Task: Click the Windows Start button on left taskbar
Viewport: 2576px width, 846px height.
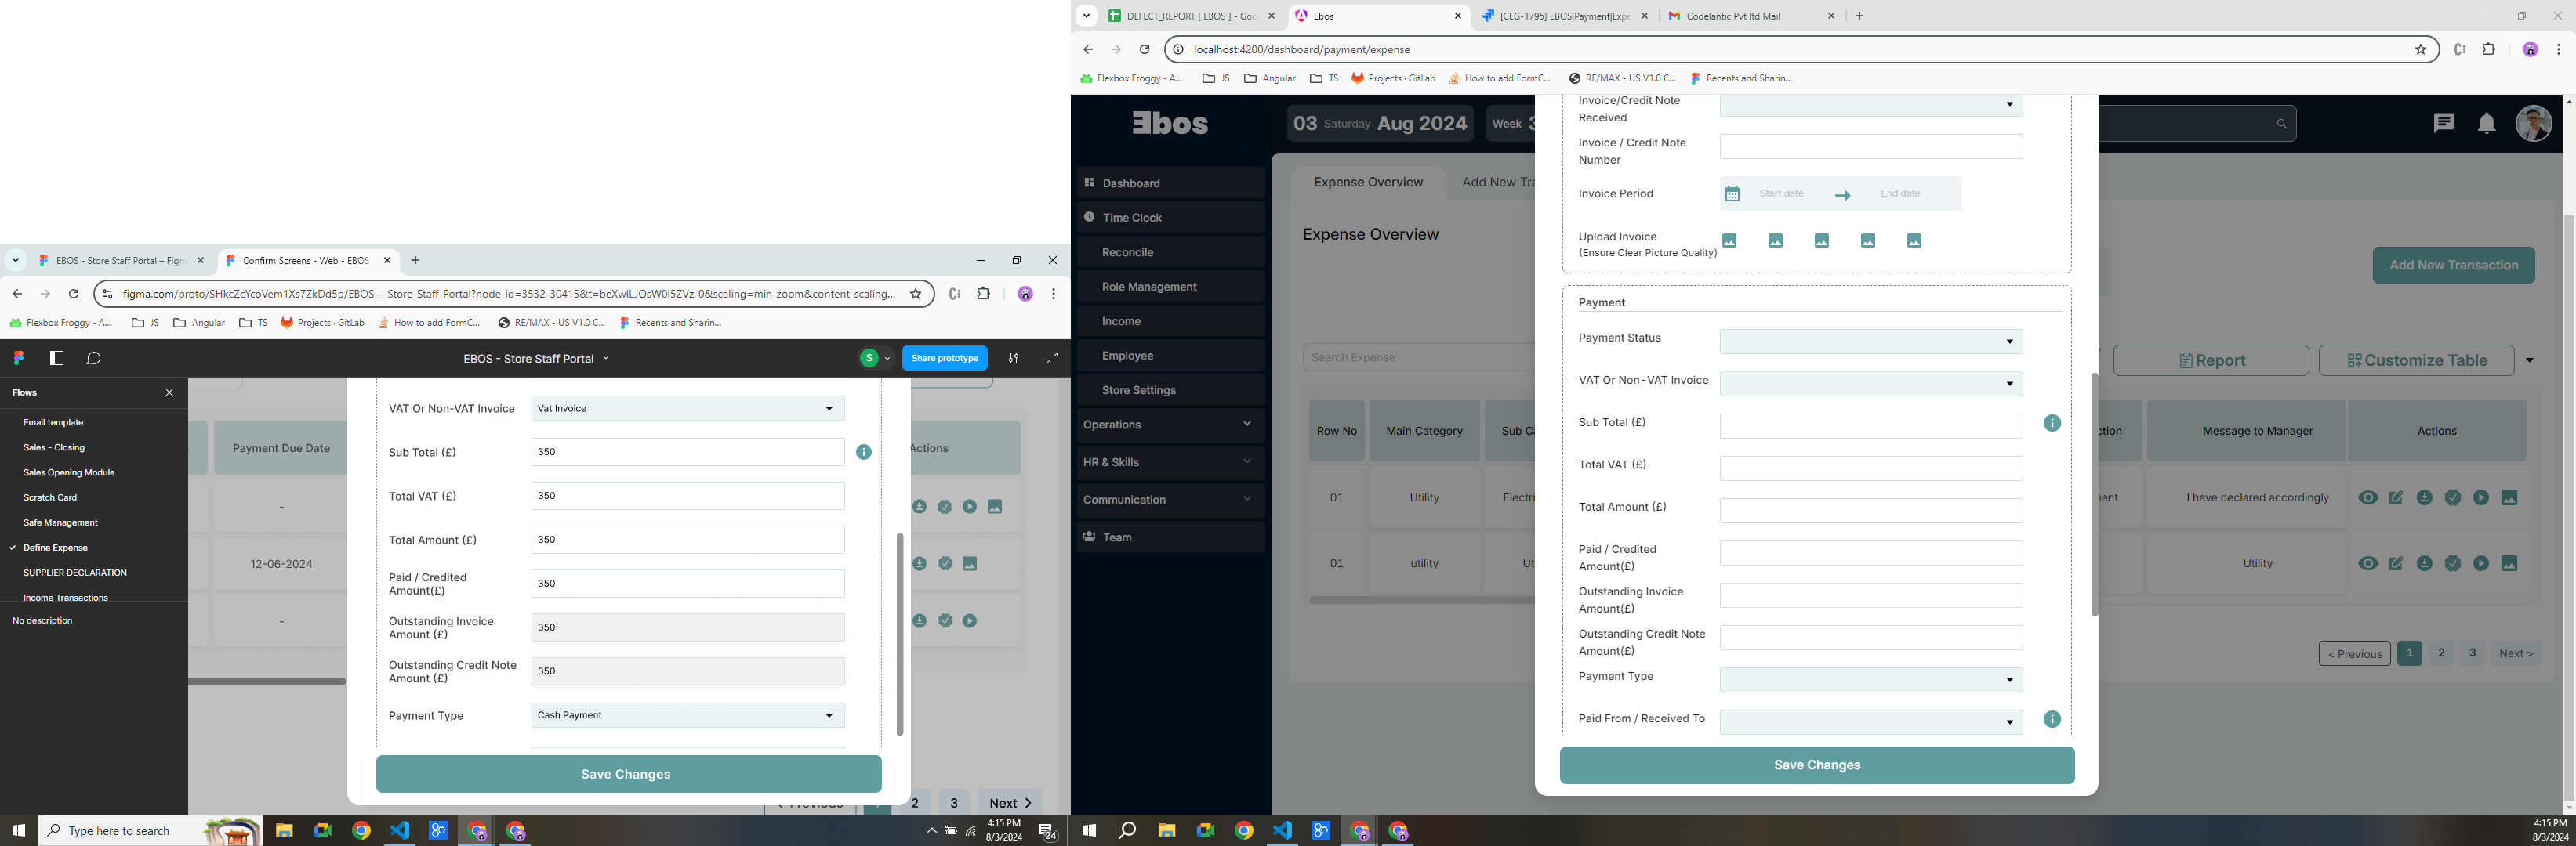Action: click(x=18, y=830)
